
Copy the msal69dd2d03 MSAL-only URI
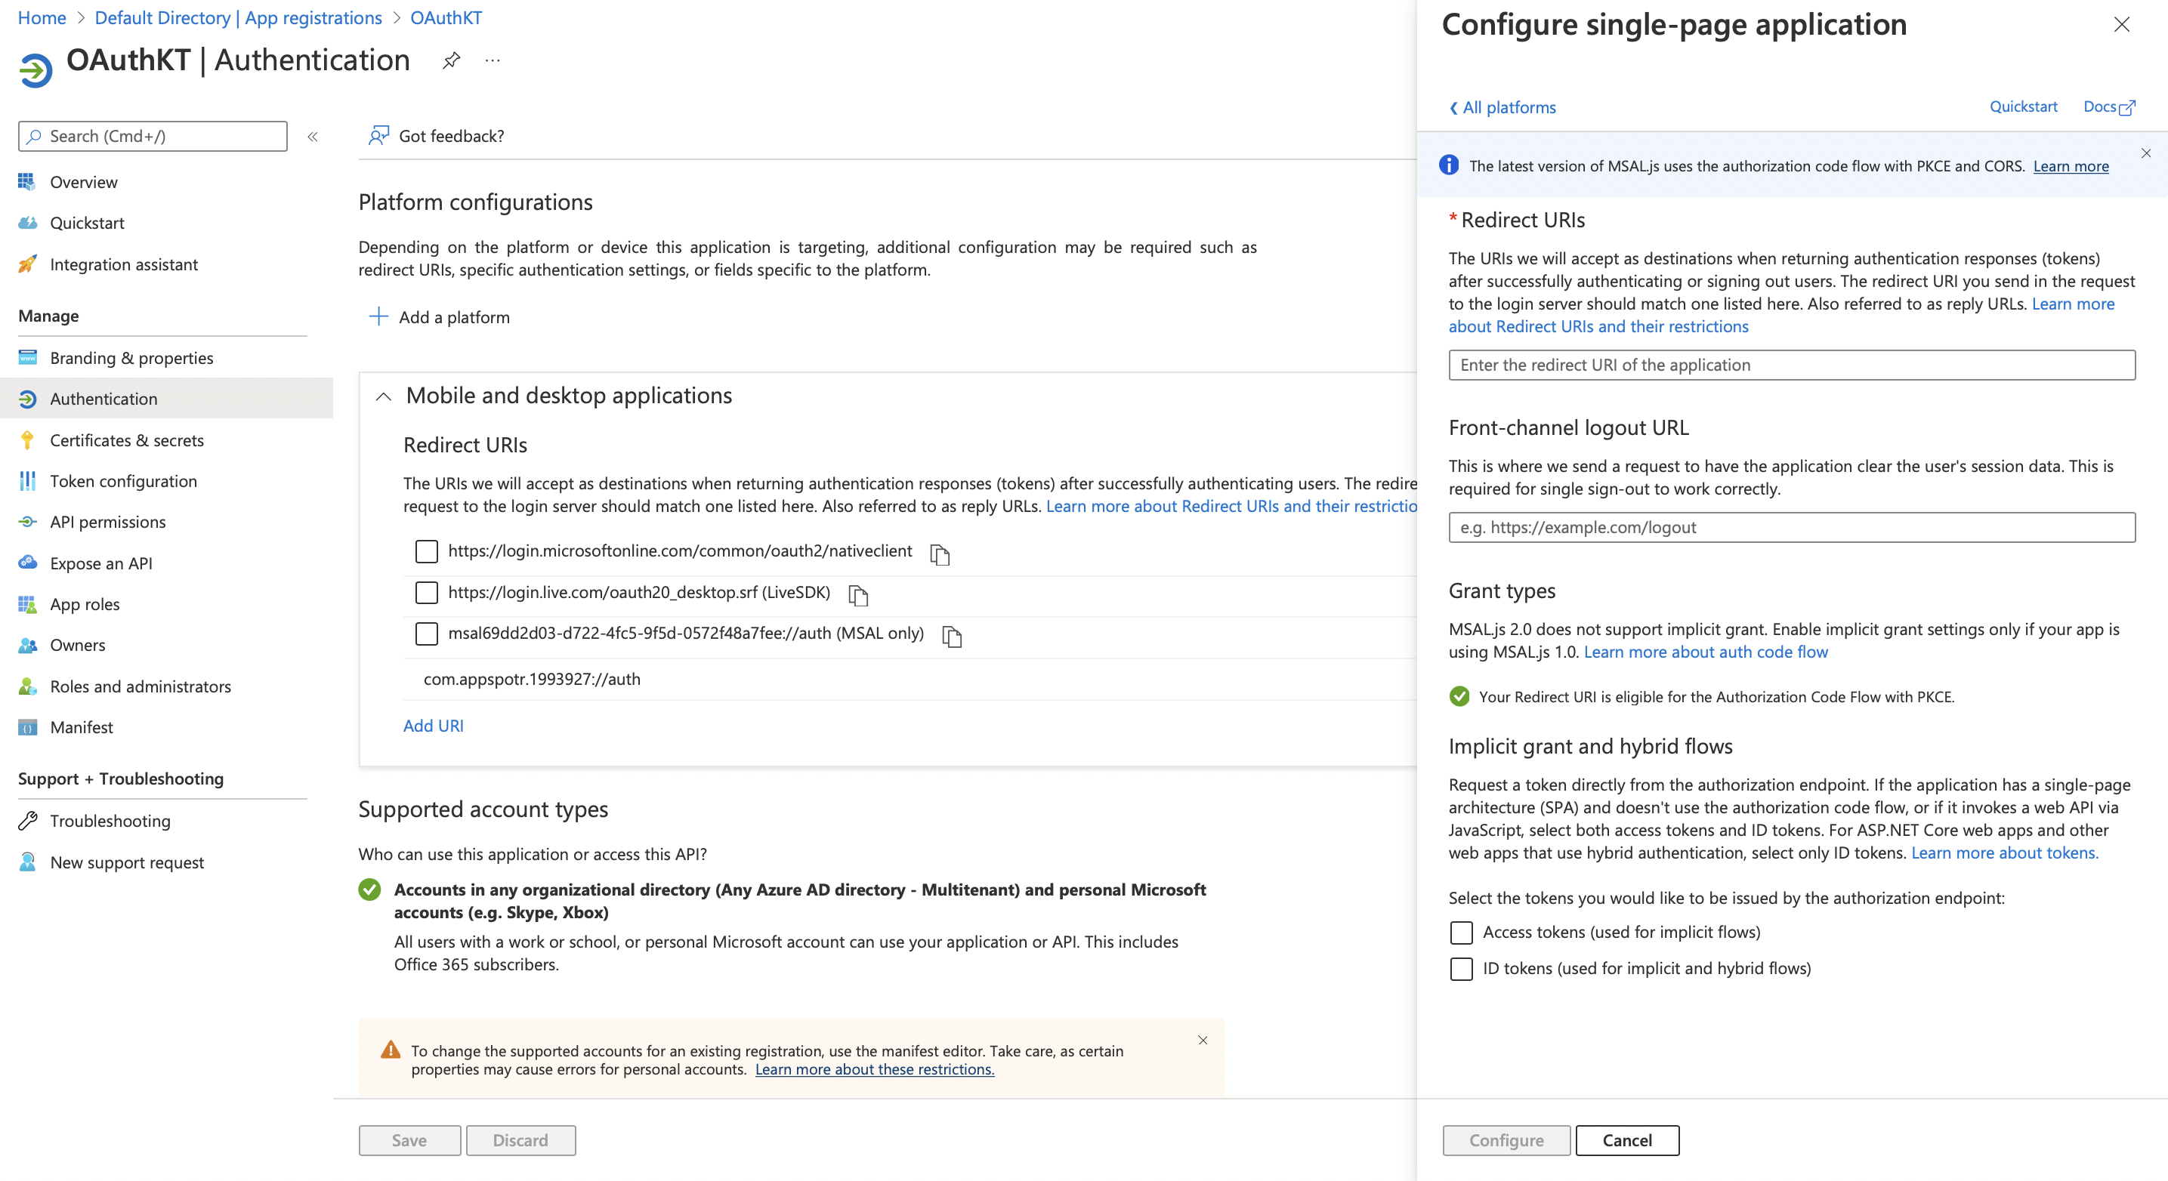(952, 637)
